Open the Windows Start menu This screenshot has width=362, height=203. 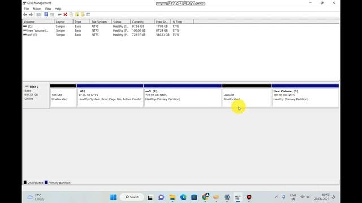[113, 197]
